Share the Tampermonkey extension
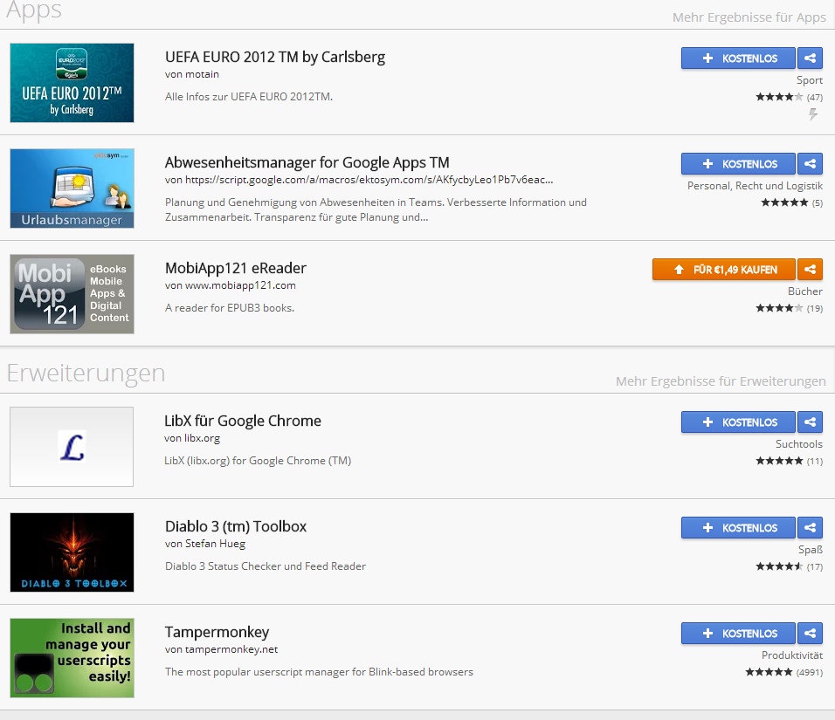The height and width of the screenshot is (720, 835). pos(810,634)
